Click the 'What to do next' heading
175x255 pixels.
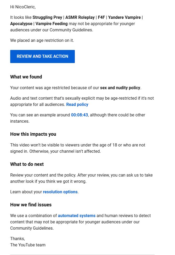tap(27, 164)
